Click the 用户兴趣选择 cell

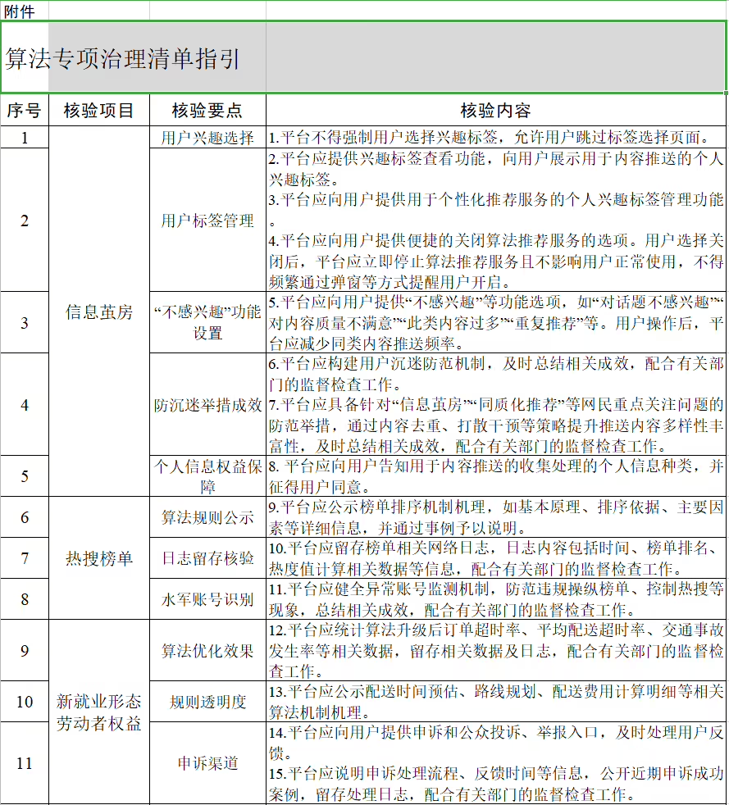[x=207, y=137]
